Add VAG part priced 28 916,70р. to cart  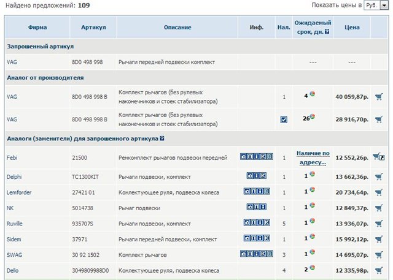click(x=379, y=119)
